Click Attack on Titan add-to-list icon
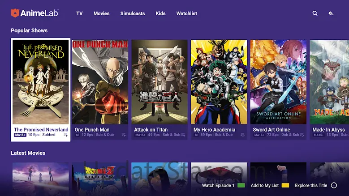Screen dimensions: 349x196 tap(184, 135)
